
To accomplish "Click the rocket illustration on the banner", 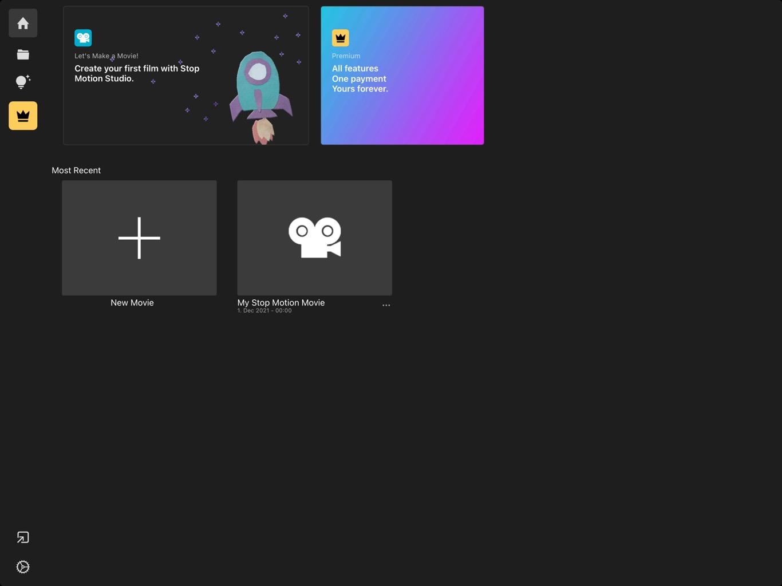I will coord(260,97).
